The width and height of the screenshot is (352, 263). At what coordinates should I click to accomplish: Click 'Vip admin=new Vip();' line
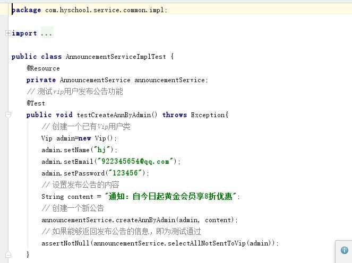[x=79, y=138]
